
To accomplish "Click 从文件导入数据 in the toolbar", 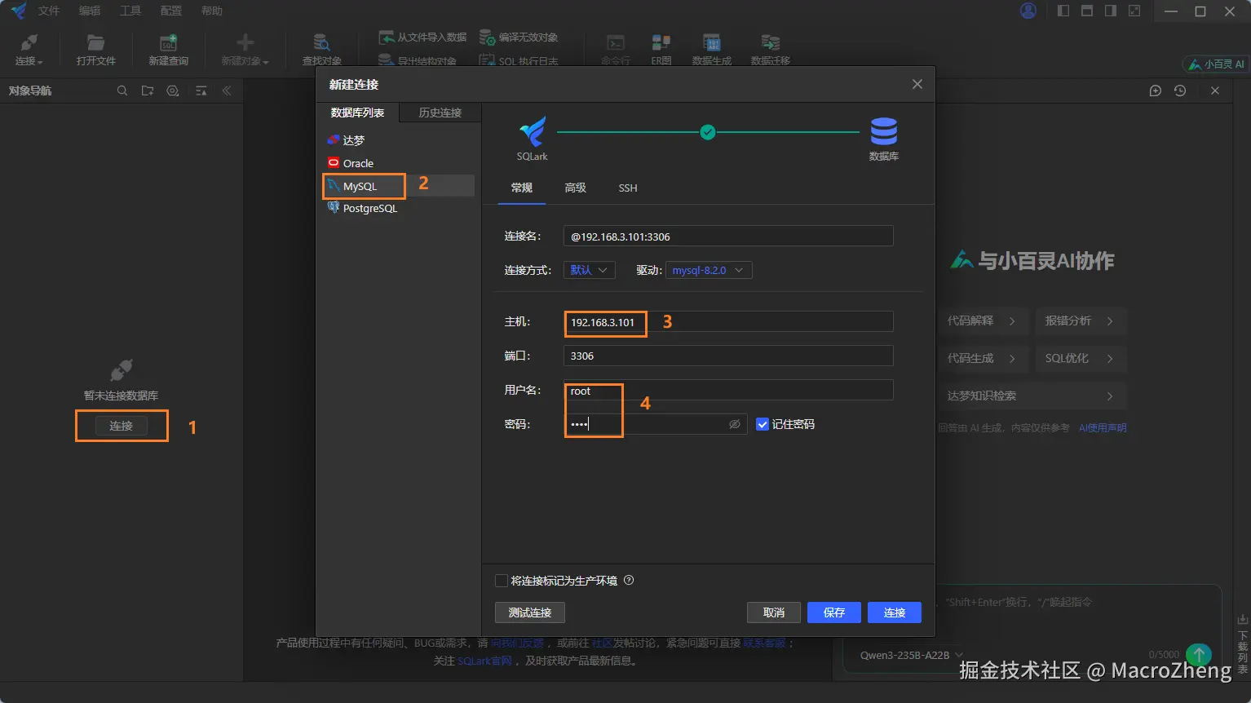I will point(422,38).
